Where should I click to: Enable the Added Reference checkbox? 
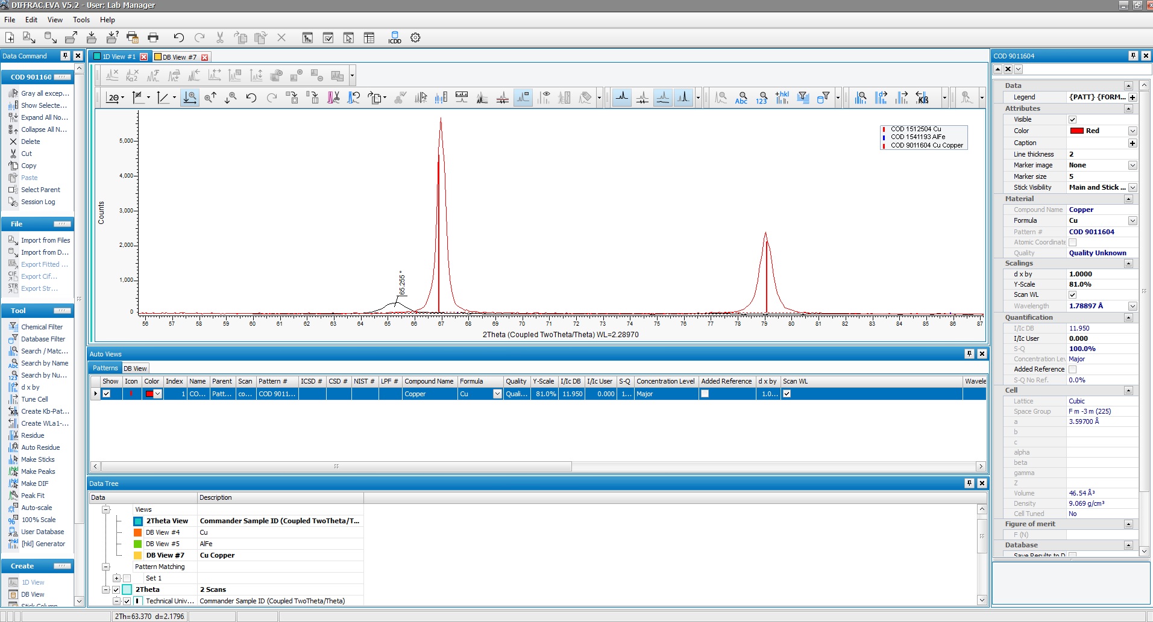pyautogui.click(x=1072, y=369)
